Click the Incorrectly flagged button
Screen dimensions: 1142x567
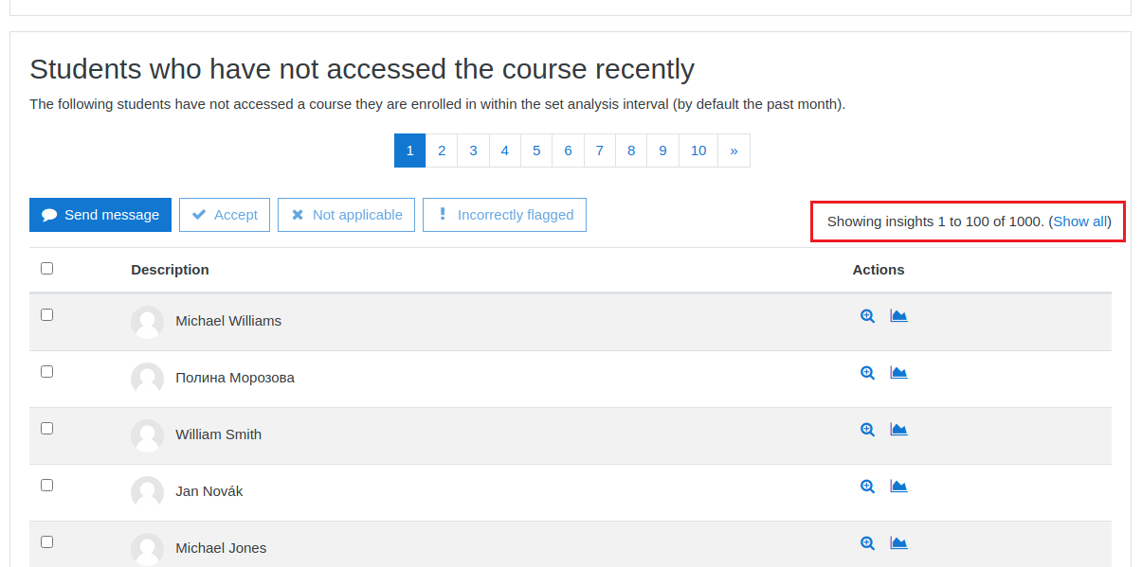coord(504,215)
